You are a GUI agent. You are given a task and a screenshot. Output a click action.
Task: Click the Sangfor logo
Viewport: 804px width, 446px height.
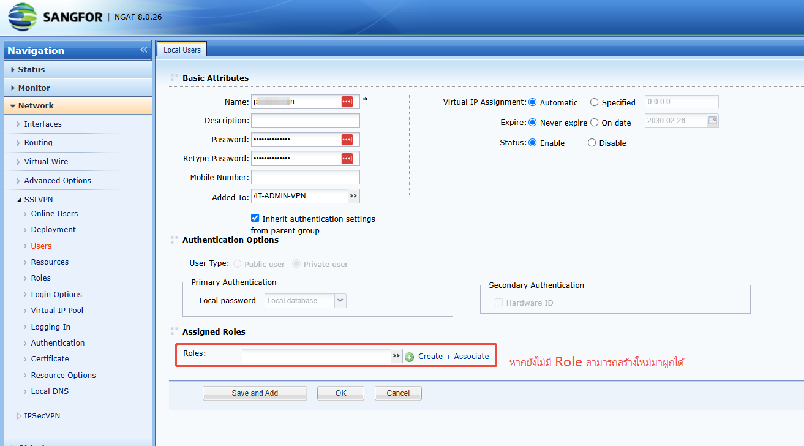[x=56, y=17]
